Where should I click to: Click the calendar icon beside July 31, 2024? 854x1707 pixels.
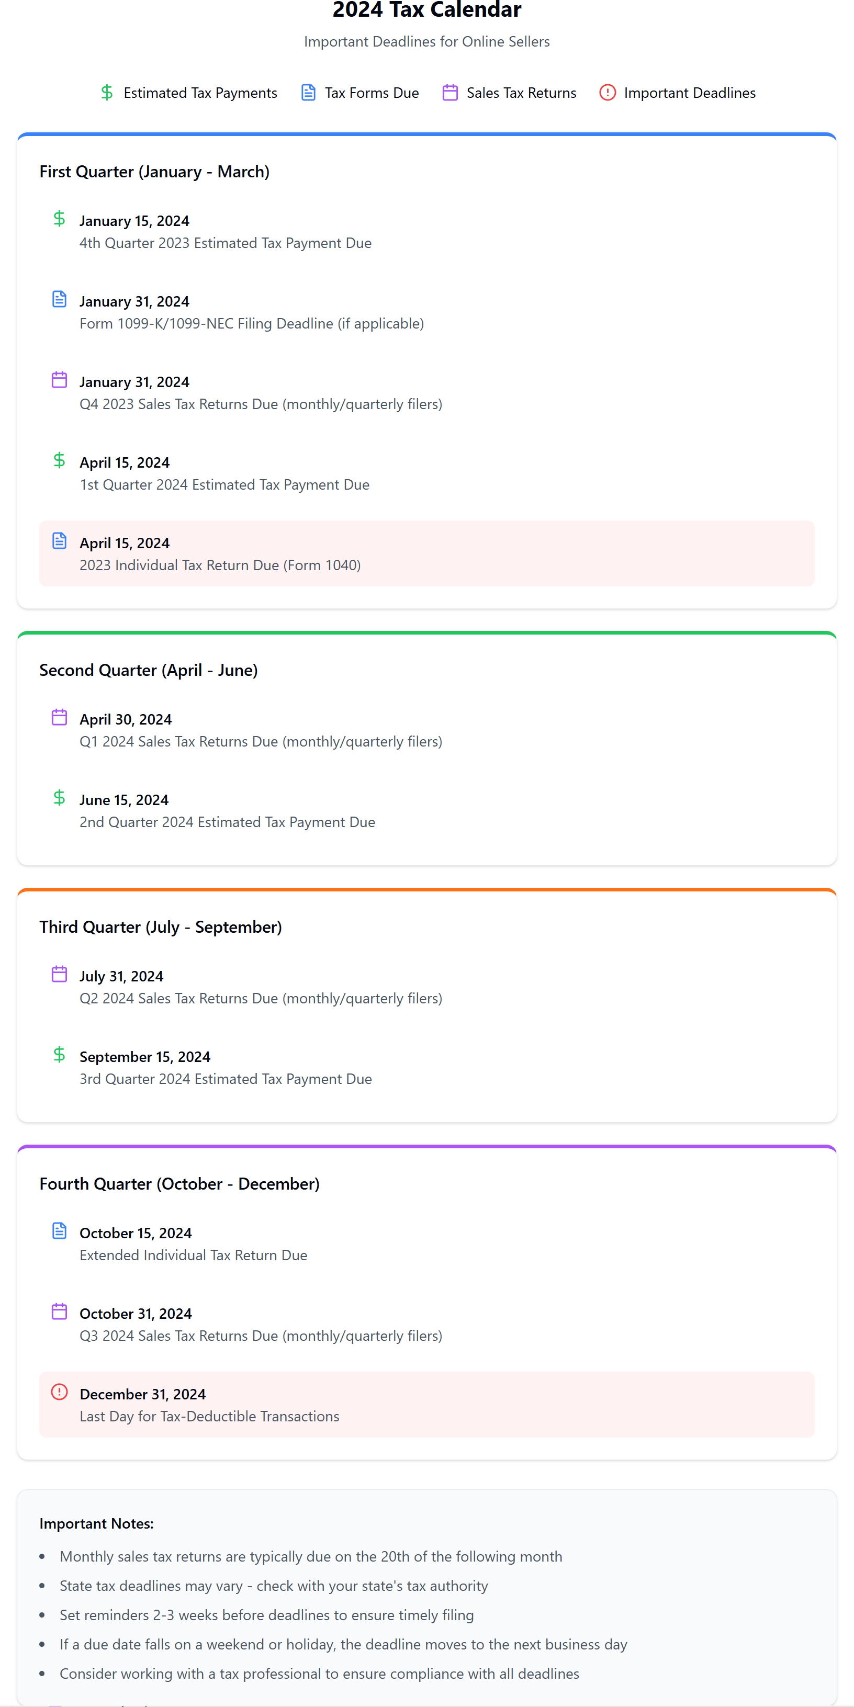click(59, 974)
